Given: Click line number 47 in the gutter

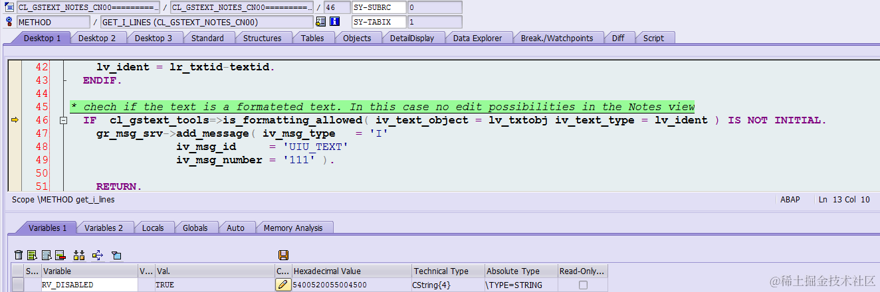Looking at the screenshot, I should tap(42, 133).
